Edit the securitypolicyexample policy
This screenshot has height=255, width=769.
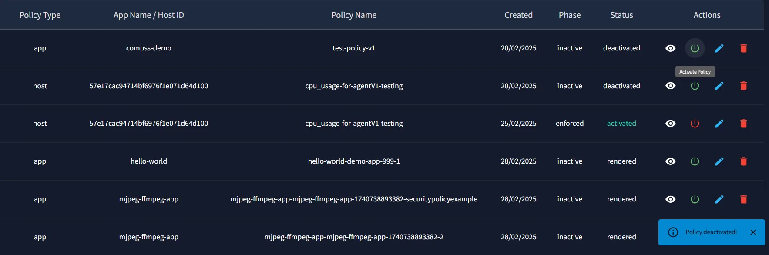pos(719,199)
